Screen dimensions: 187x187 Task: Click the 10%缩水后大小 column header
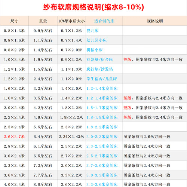71,21
